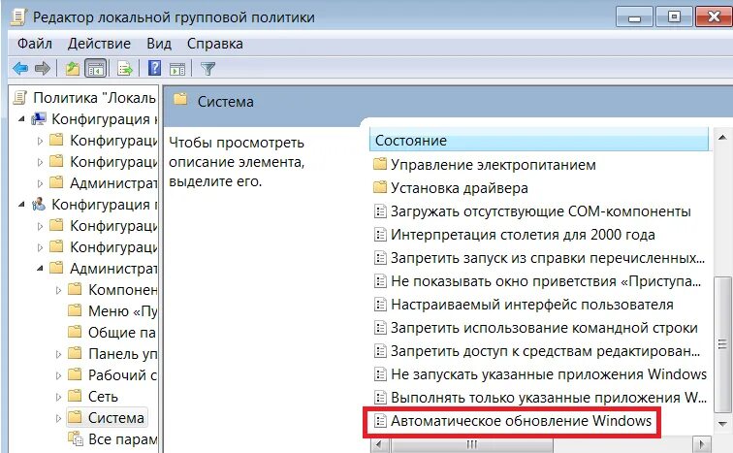The width and height of the screenshot is (733, 453).
Task: Click the editor icon in the title bar
Action: [17, 16]
